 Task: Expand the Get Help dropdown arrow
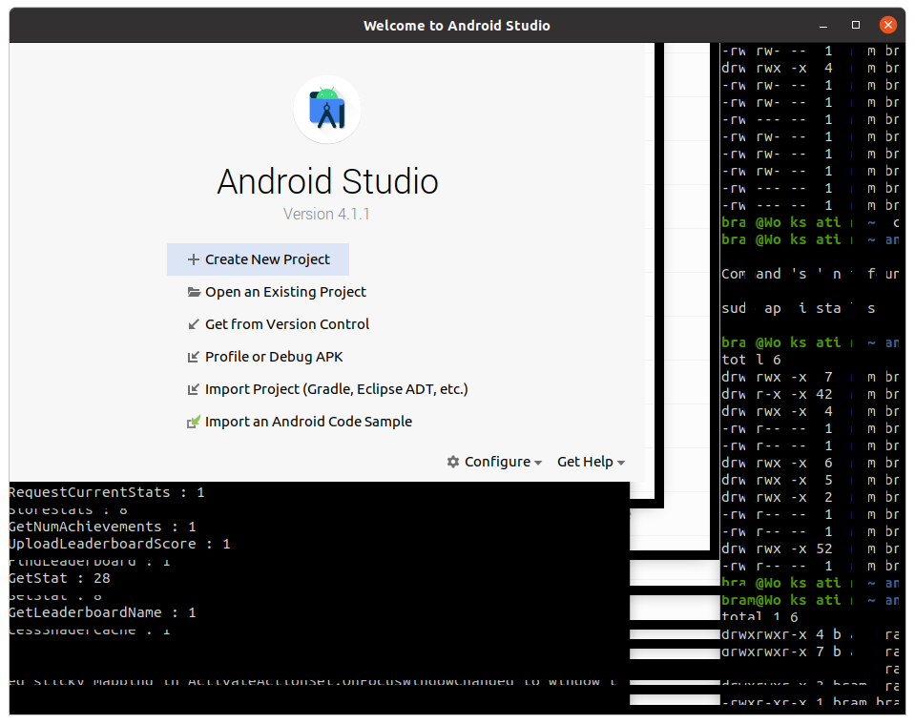coord(621,464)
